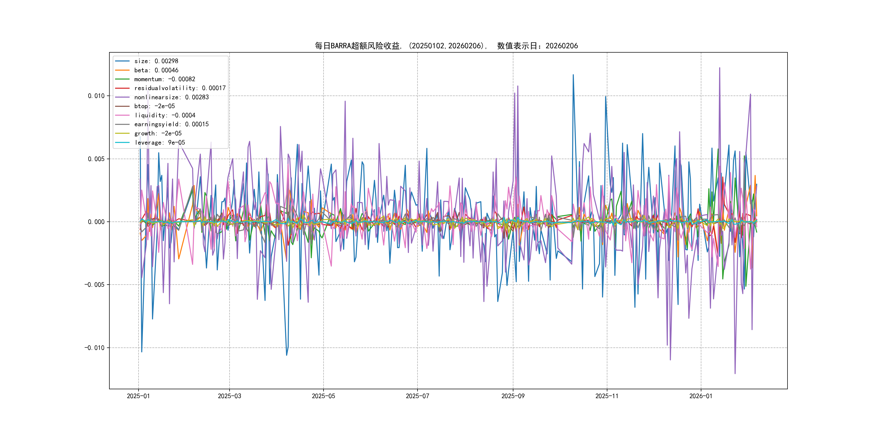Screen dimensions: 875x437
Task: Click the beta legend label
Action: (156, 70)
